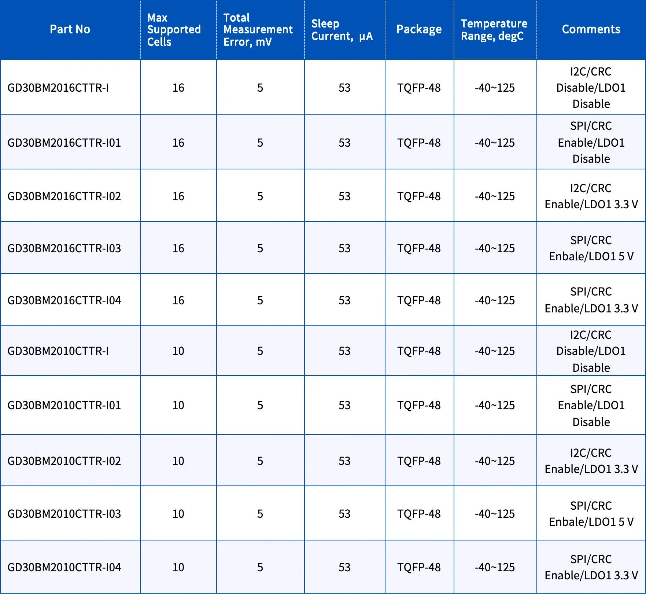Select the GD30BM2016CTTR-I02 cell
This screenshot has width=646, height=594.
64,196
